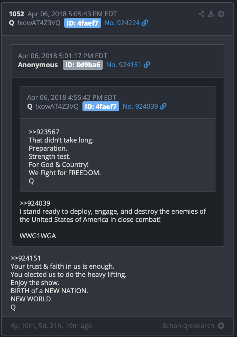
Task: Click the share icon on post 1052
Action: pos(201,14)
